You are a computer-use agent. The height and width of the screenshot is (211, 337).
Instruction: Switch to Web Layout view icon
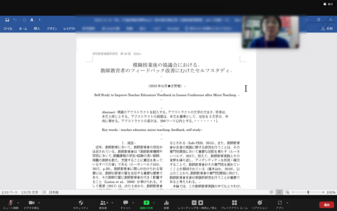pos(287,192)
